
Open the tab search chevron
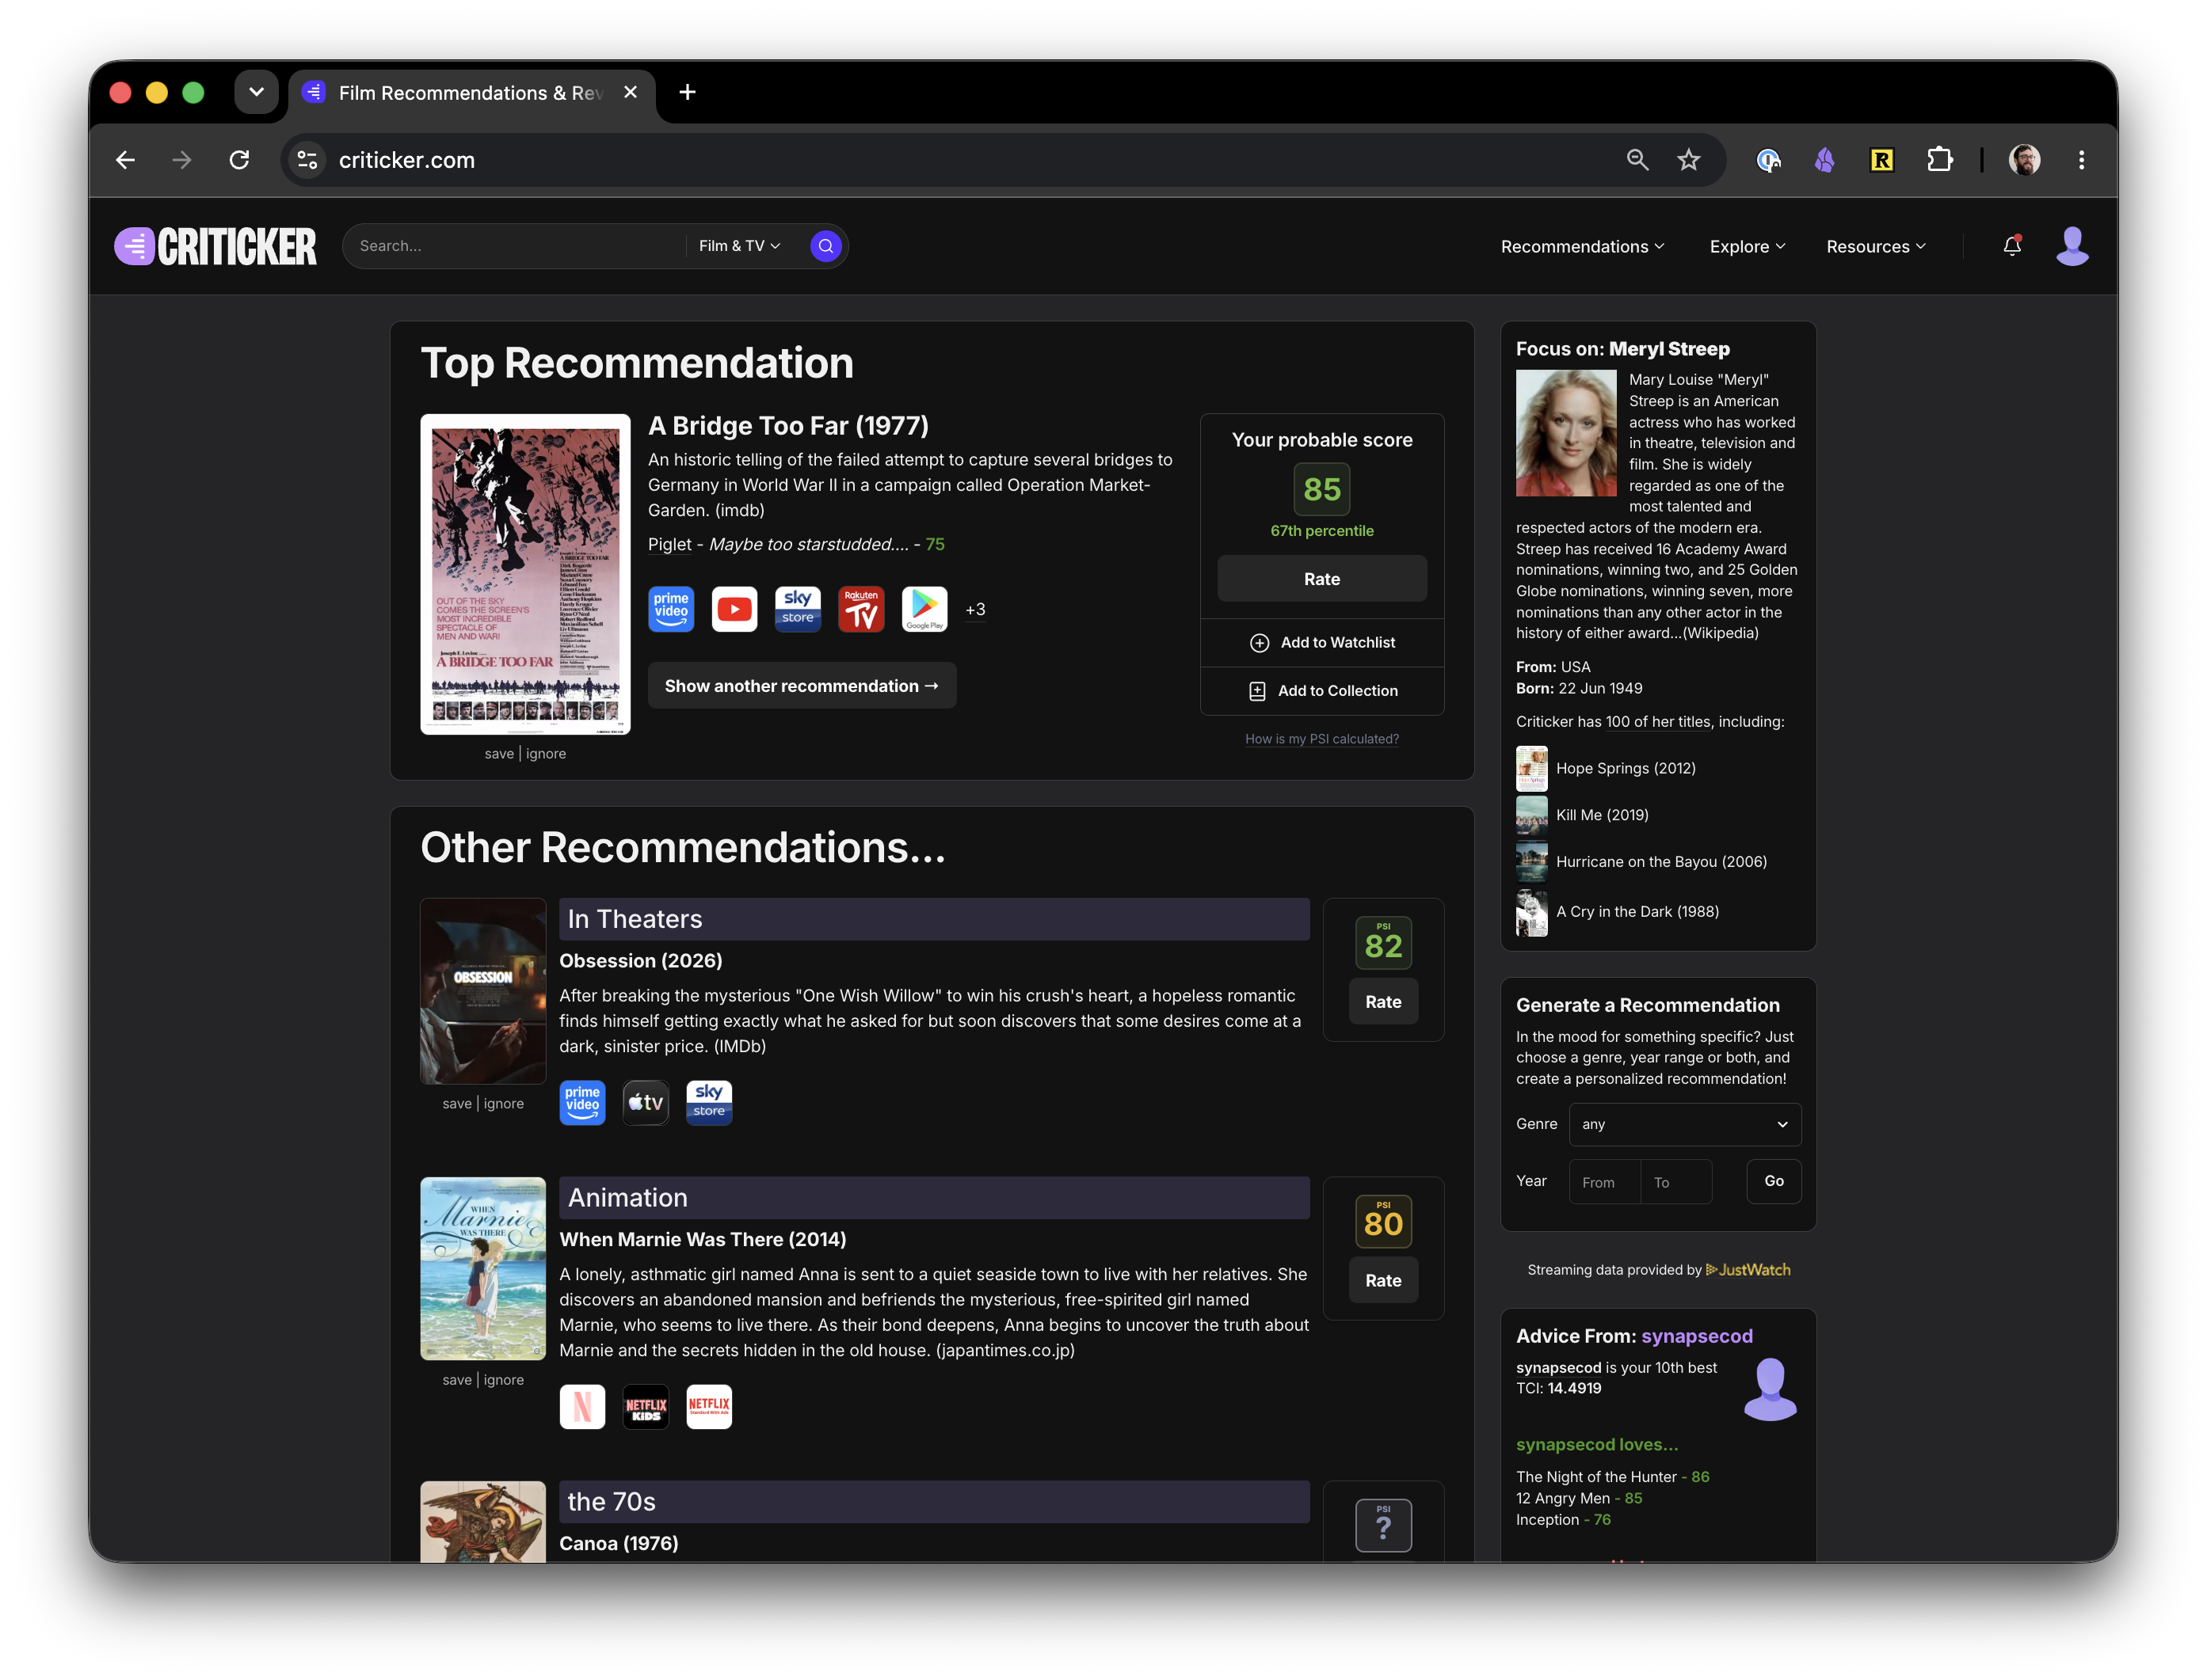[256, 92]
